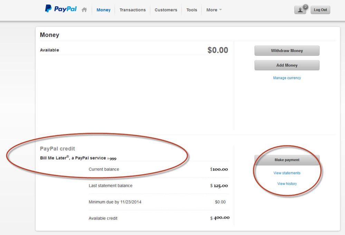Screen dimensions: 345x235
Task: Open the Manage currency link
Action: [x=287, y=78]
